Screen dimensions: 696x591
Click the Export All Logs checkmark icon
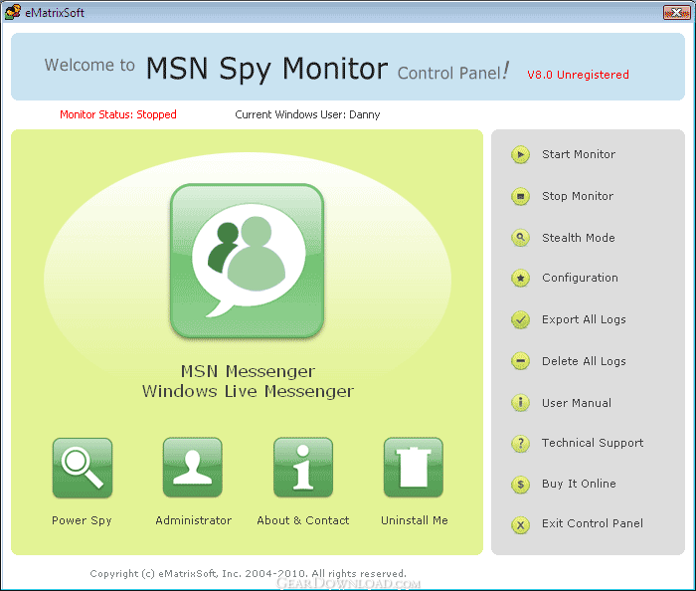pyautogui.click(x=520, y=319)
